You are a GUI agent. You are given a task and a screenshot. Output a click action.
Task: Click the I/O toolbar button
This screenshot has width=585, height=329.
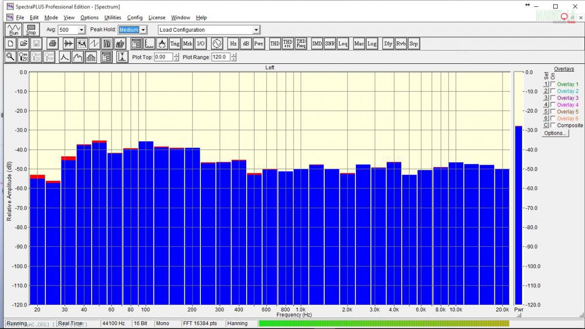(x=200, y=43)
